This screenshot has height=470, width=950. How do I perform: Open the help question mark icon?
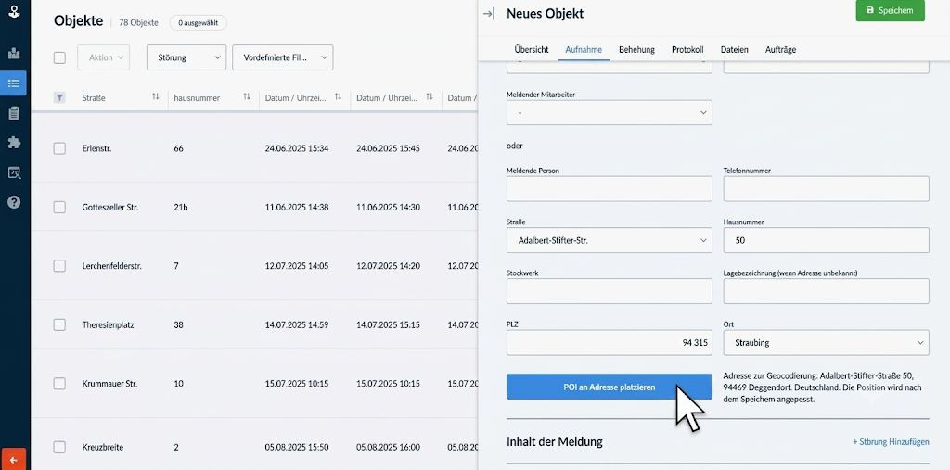[x=14, y=202]
